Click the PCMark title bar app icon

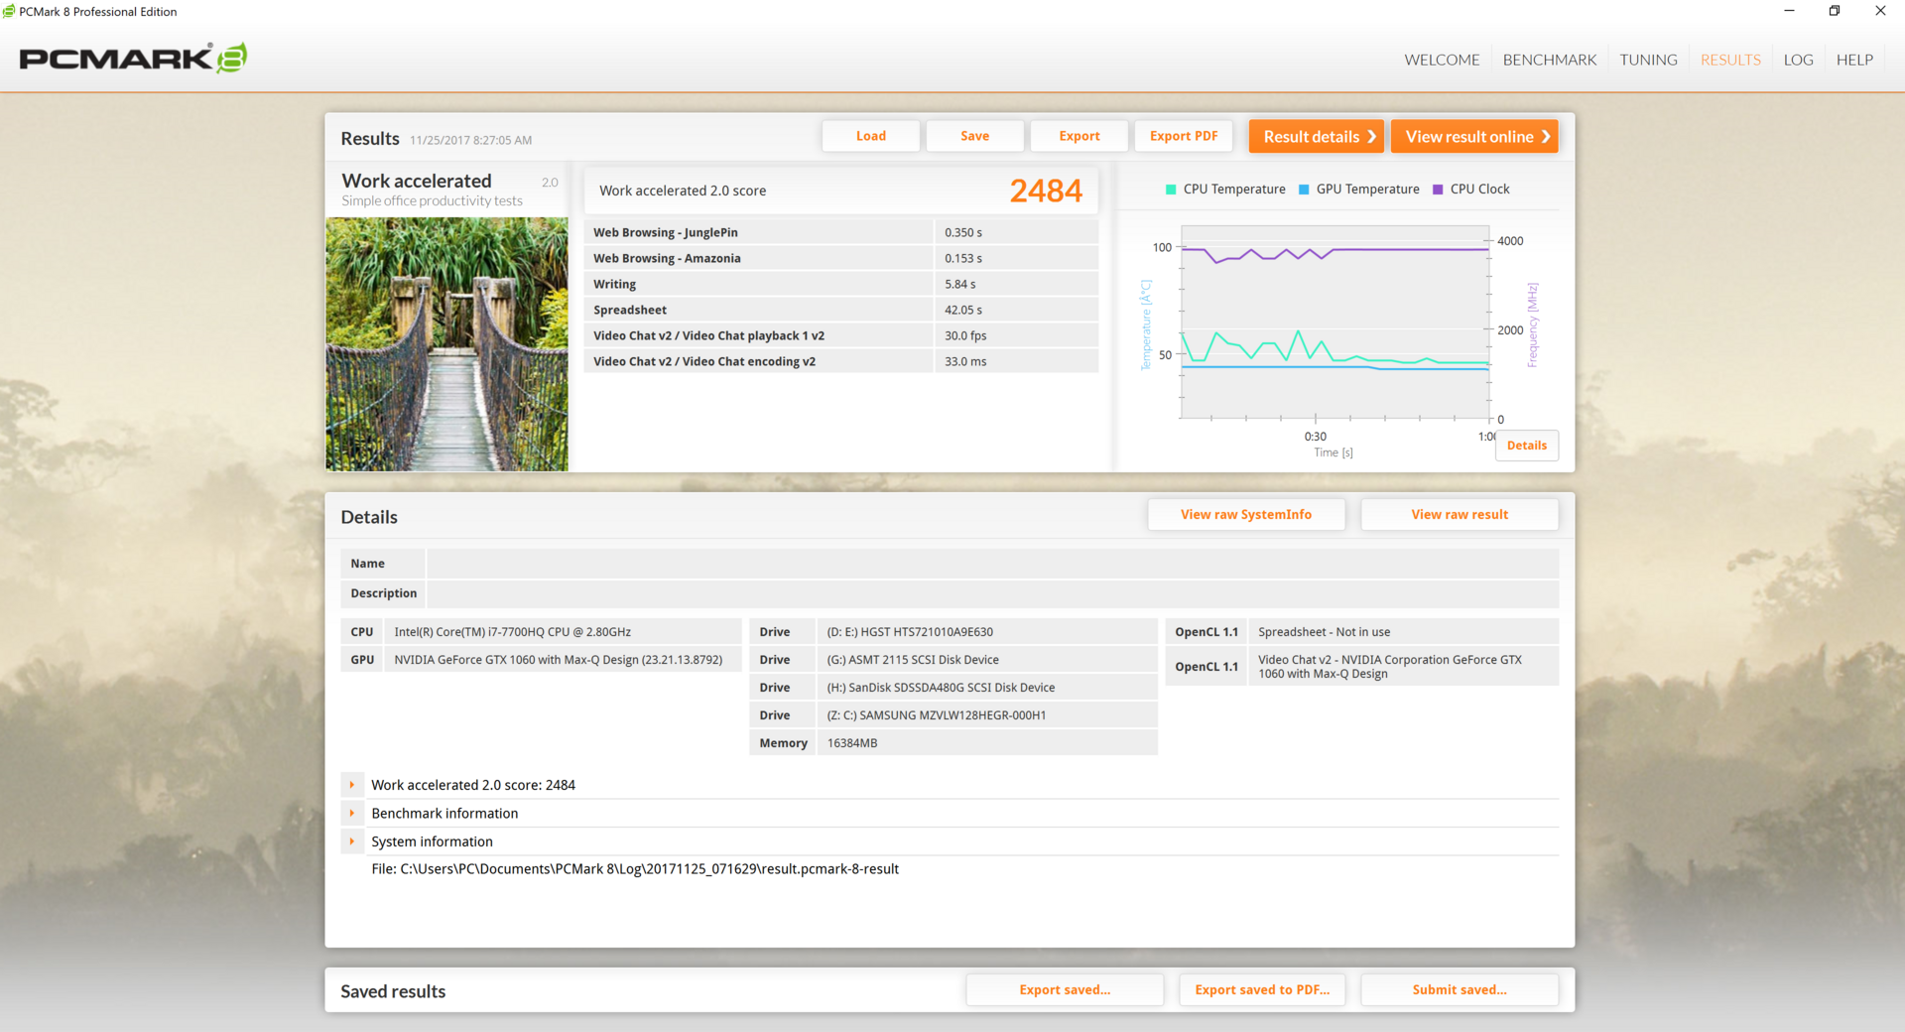coord(9,12)
